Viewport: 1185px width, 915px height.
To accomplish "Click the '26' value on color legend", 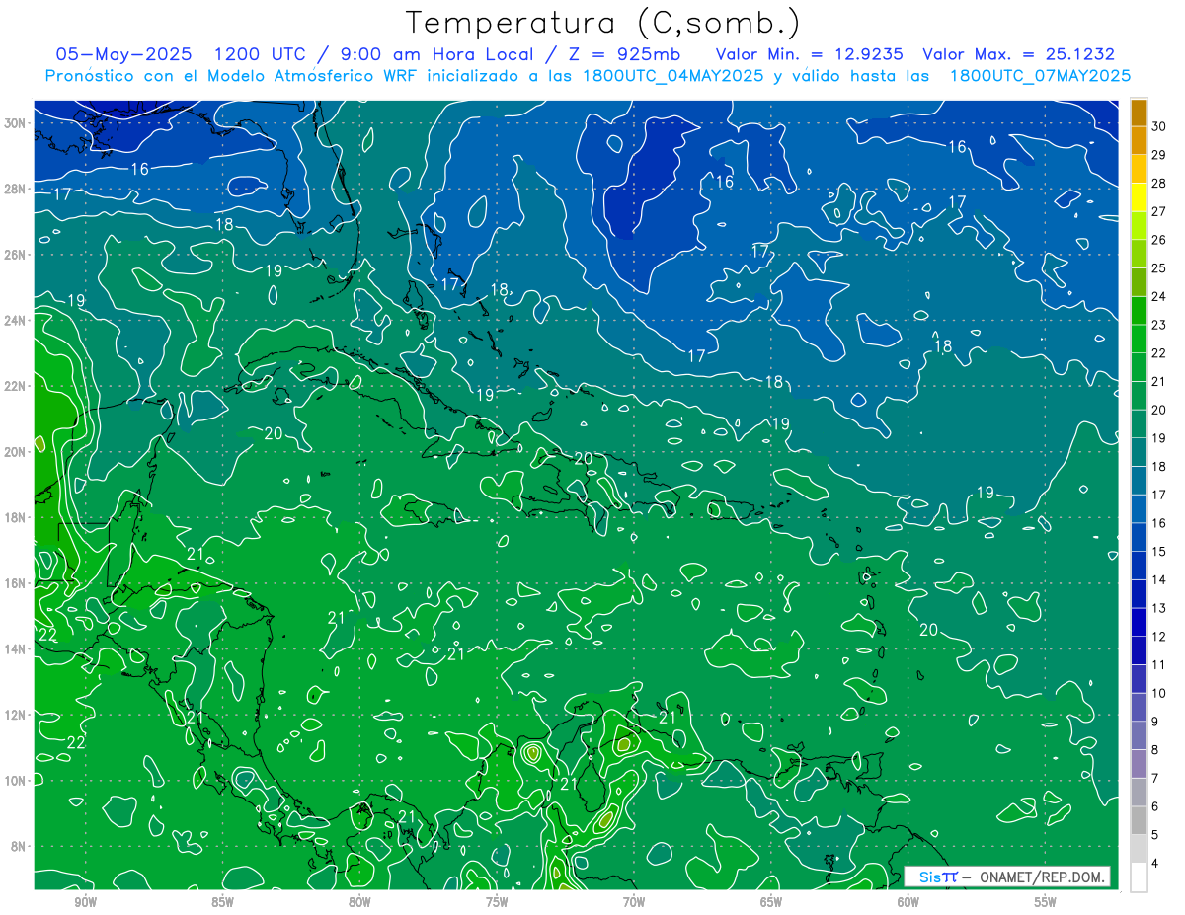I will click(1159, 240).
